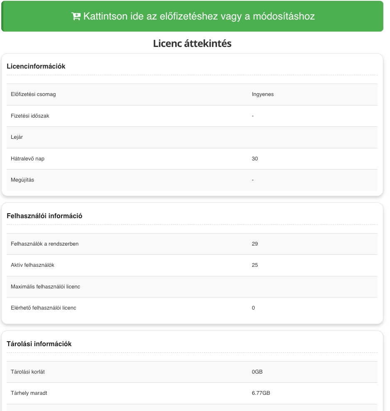Click the Tárolási információk section header
The width and height of the screenshot is (390, 411).
tap(39, 344)
